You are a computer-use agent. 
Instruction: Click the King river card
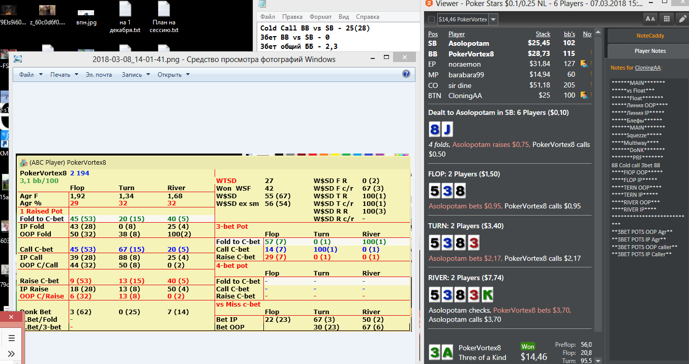coord(487,295)
